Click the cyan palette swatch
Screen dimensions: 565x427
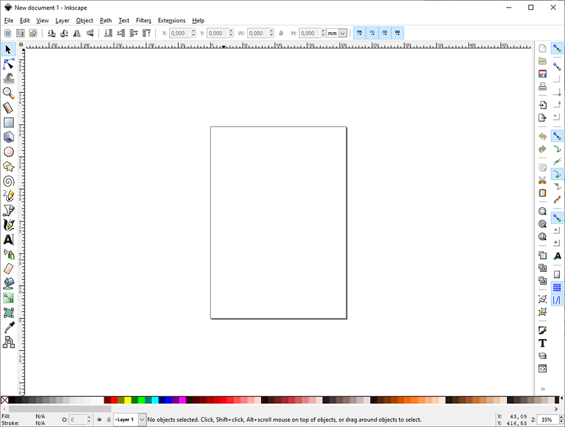[155, 400]
